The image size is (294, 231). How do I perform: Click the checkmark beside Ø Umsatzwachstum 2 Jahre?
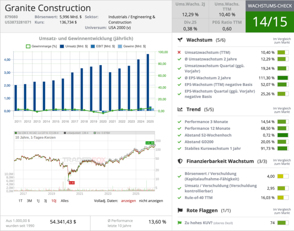[x=180, y=59]
